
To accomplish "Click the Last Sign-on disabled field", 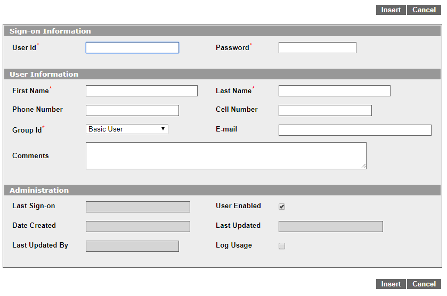I will (137, 207).
